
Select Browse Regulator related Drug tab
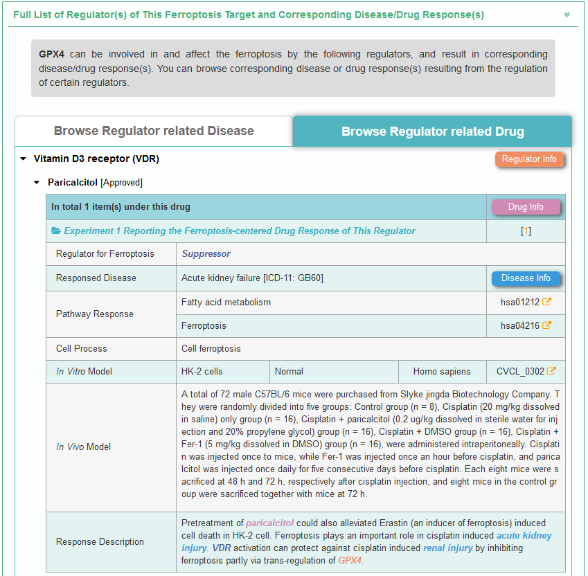[432, 132]
